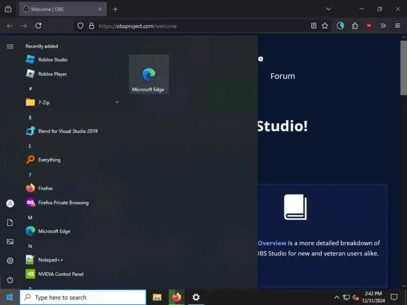Viewport: 407px width, 305px height.
Task: Click the pinned Microsoft Edge tile
Action: coord(149,74)
